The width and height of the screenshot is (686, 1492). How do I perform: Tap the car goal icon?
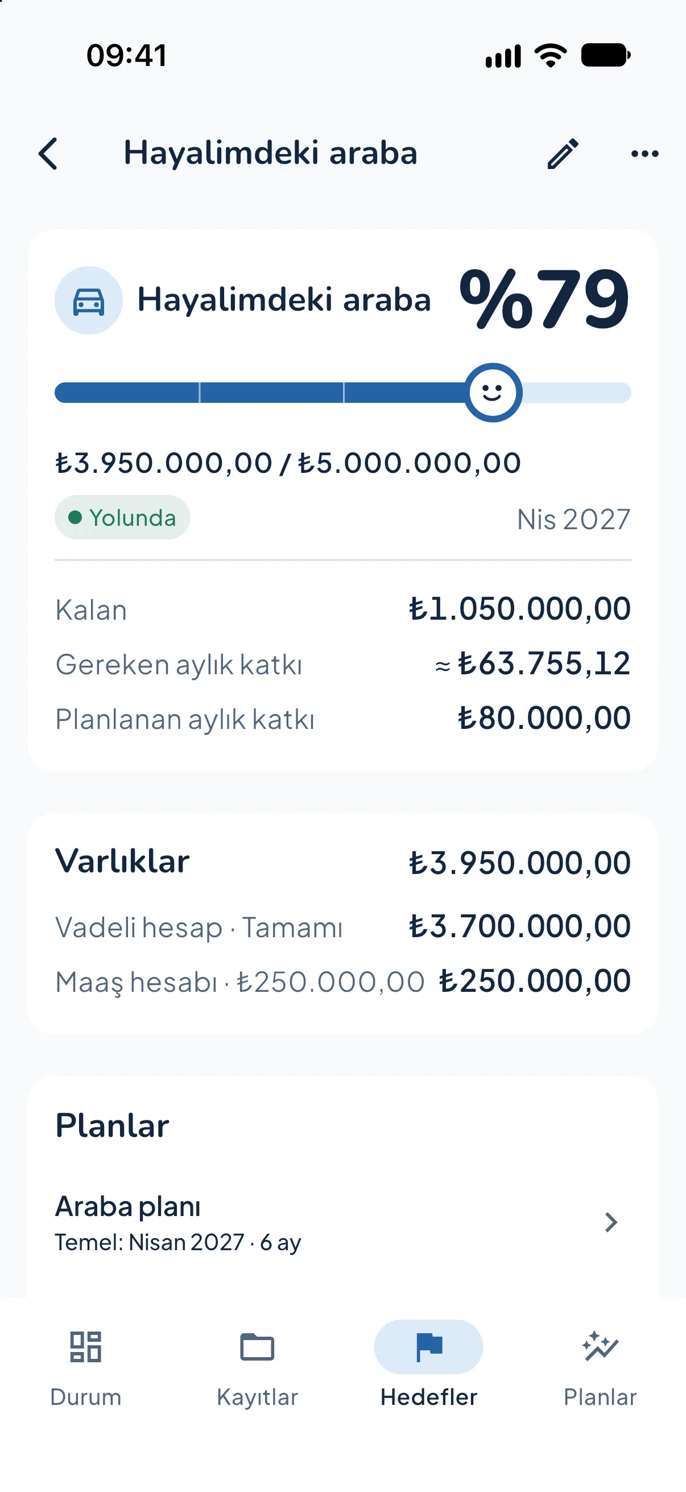point(89,300)
